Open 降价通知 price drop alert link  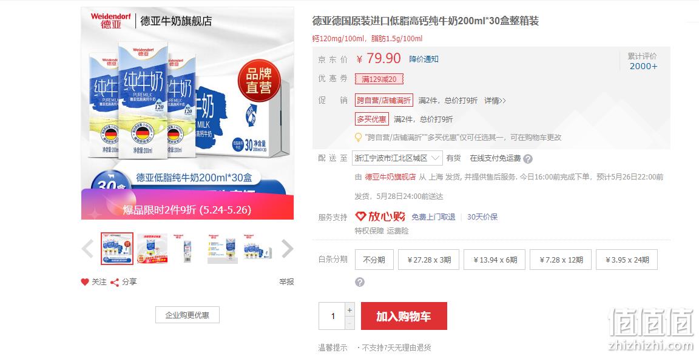tap(424, 59)
